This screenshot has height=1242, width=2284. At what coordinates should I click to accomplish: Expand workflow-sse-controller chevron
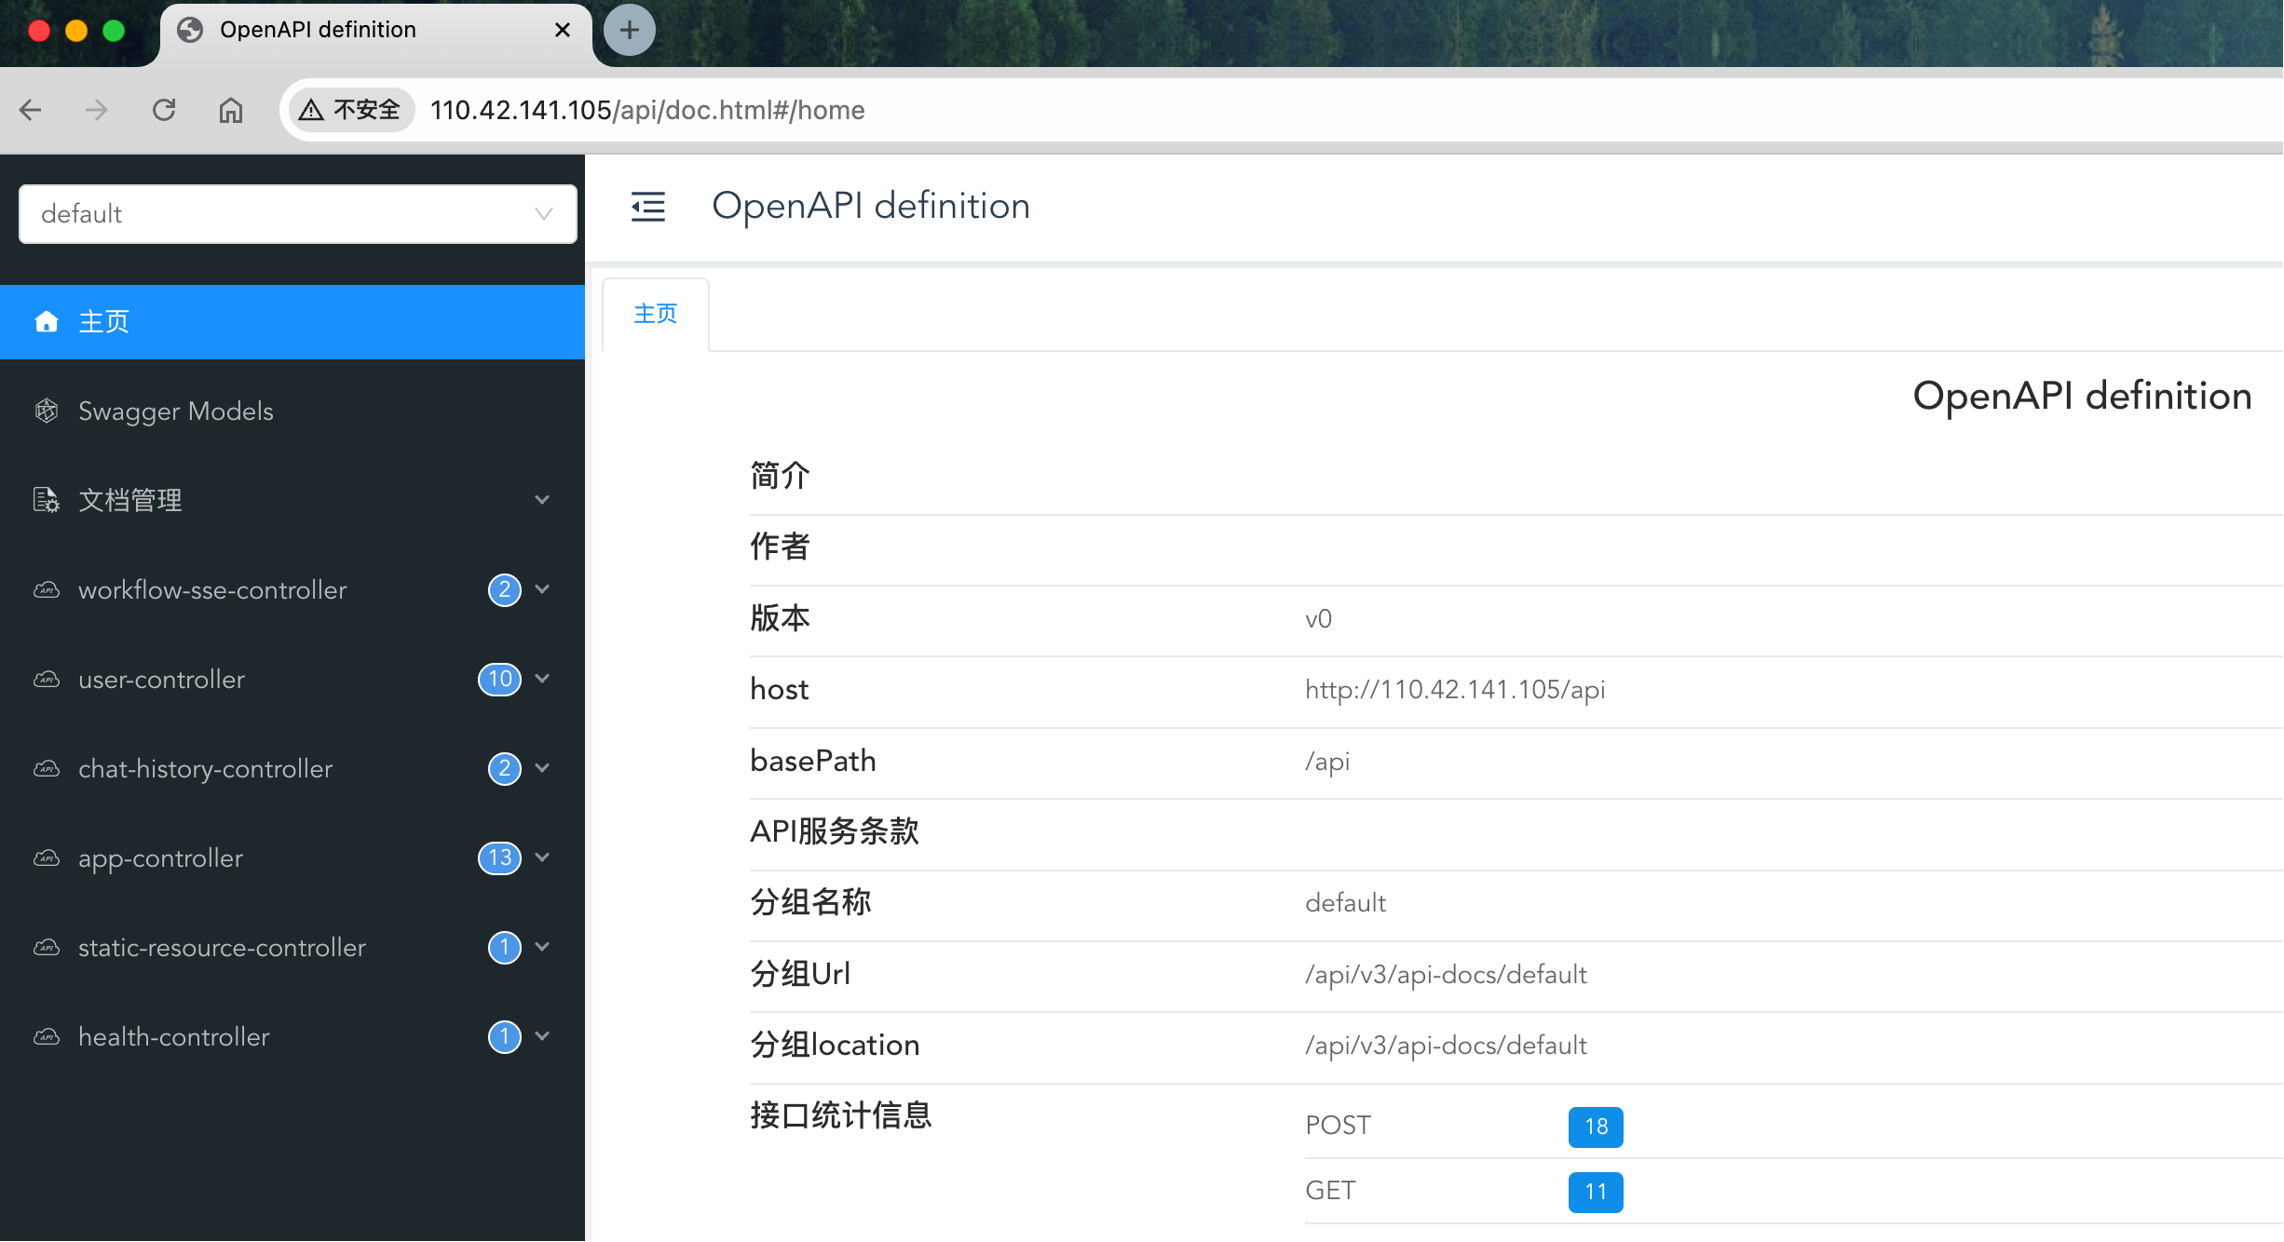click(x=543, y=589)
